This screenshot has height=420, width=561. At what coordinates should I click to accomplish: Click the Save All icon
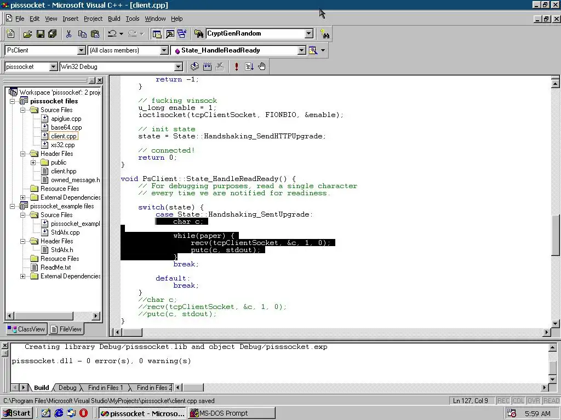click(52, 33)
